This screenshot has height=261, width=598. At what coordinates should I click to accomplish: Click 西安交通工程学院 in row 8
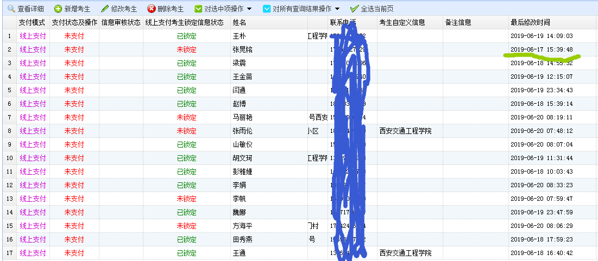[x=406, y=131]
